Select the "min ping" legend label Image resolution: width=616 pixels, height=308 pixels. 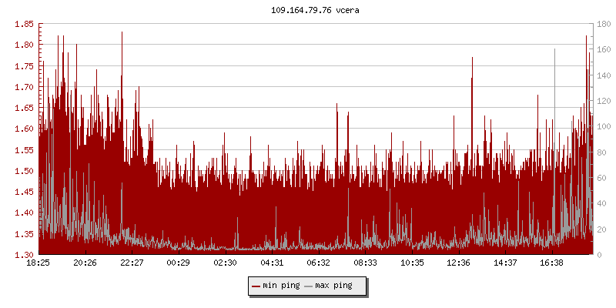tap(280, 286)
